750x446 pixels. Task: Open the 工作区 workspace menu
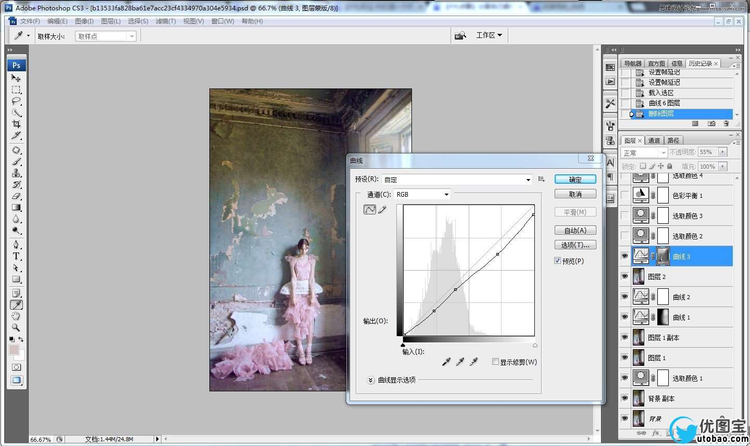[x=489, y=35]
